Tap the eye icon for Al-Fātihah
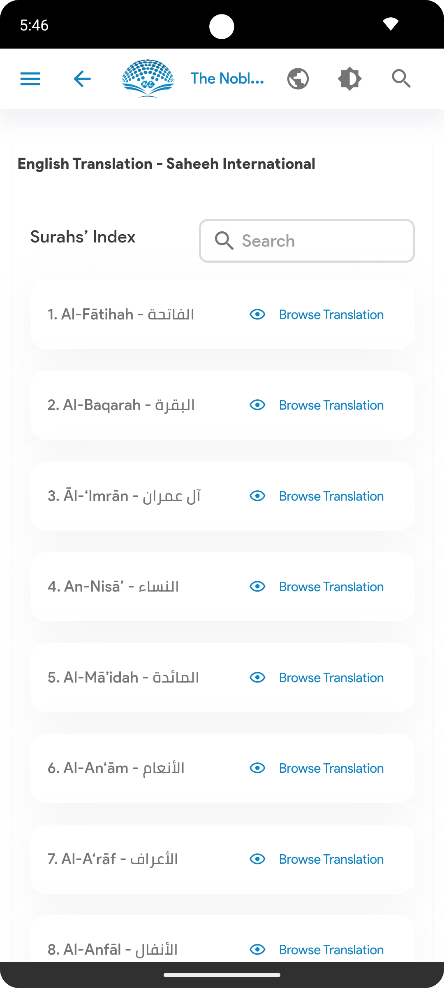Image resolution: width=444 pixels, height=988 pixels. pos(257,315)
